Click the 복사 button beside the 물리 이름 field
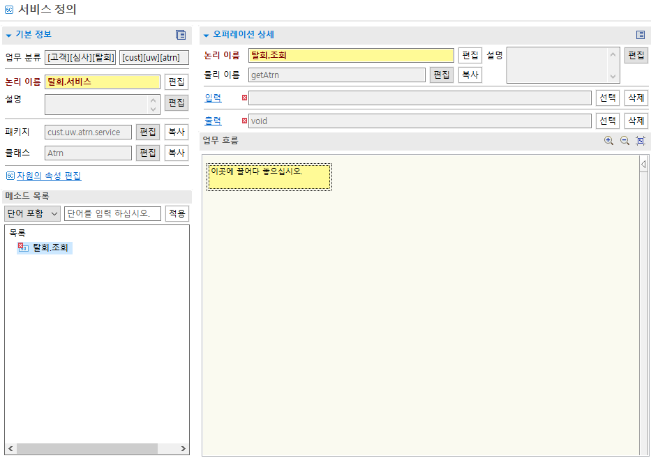This screenshot has width=651, height=458. [470, 73]
